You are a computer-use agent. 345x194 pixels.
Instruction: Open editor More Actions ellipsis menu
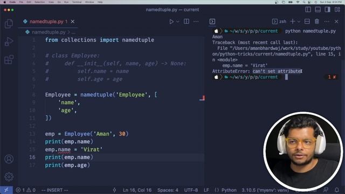(196, 22)
